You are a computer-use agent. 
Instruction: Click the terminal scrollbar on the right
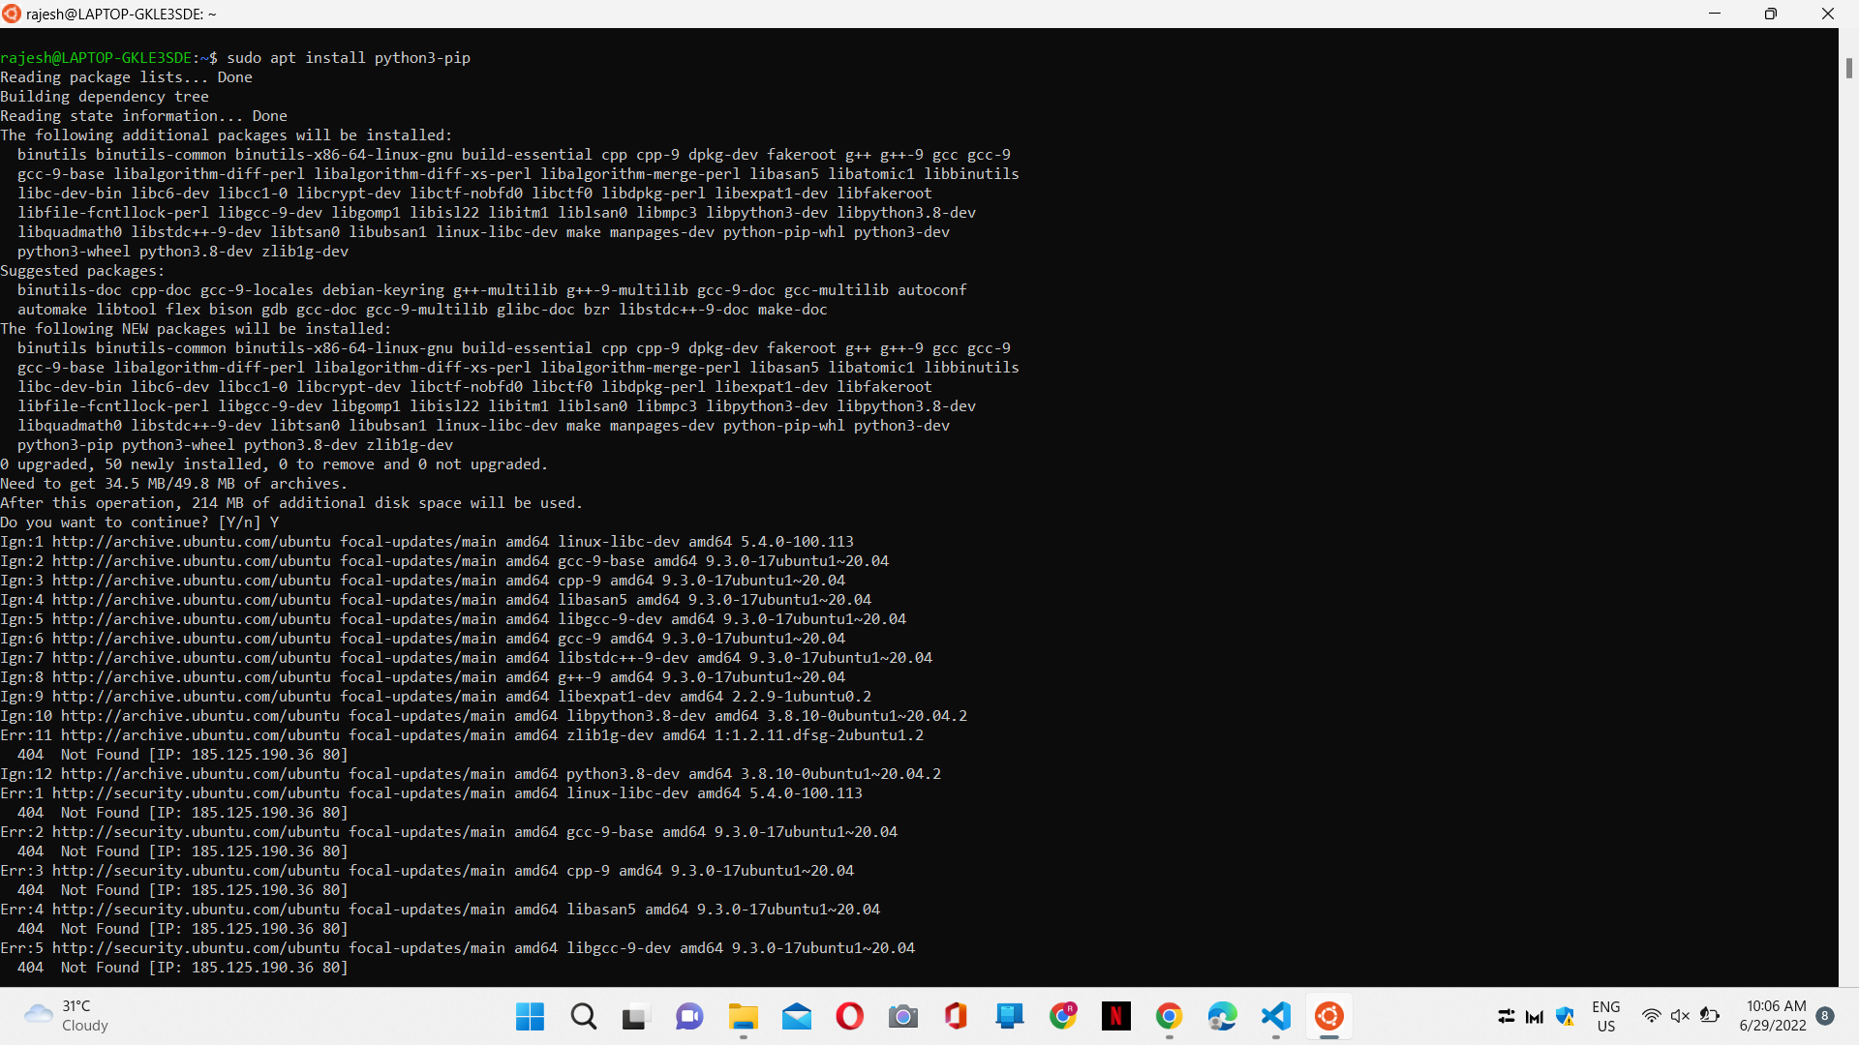(1849, 69)
